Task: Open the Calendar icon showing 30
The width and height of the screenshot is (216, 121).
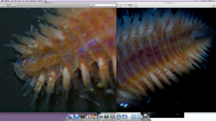Action: point(89,116)
